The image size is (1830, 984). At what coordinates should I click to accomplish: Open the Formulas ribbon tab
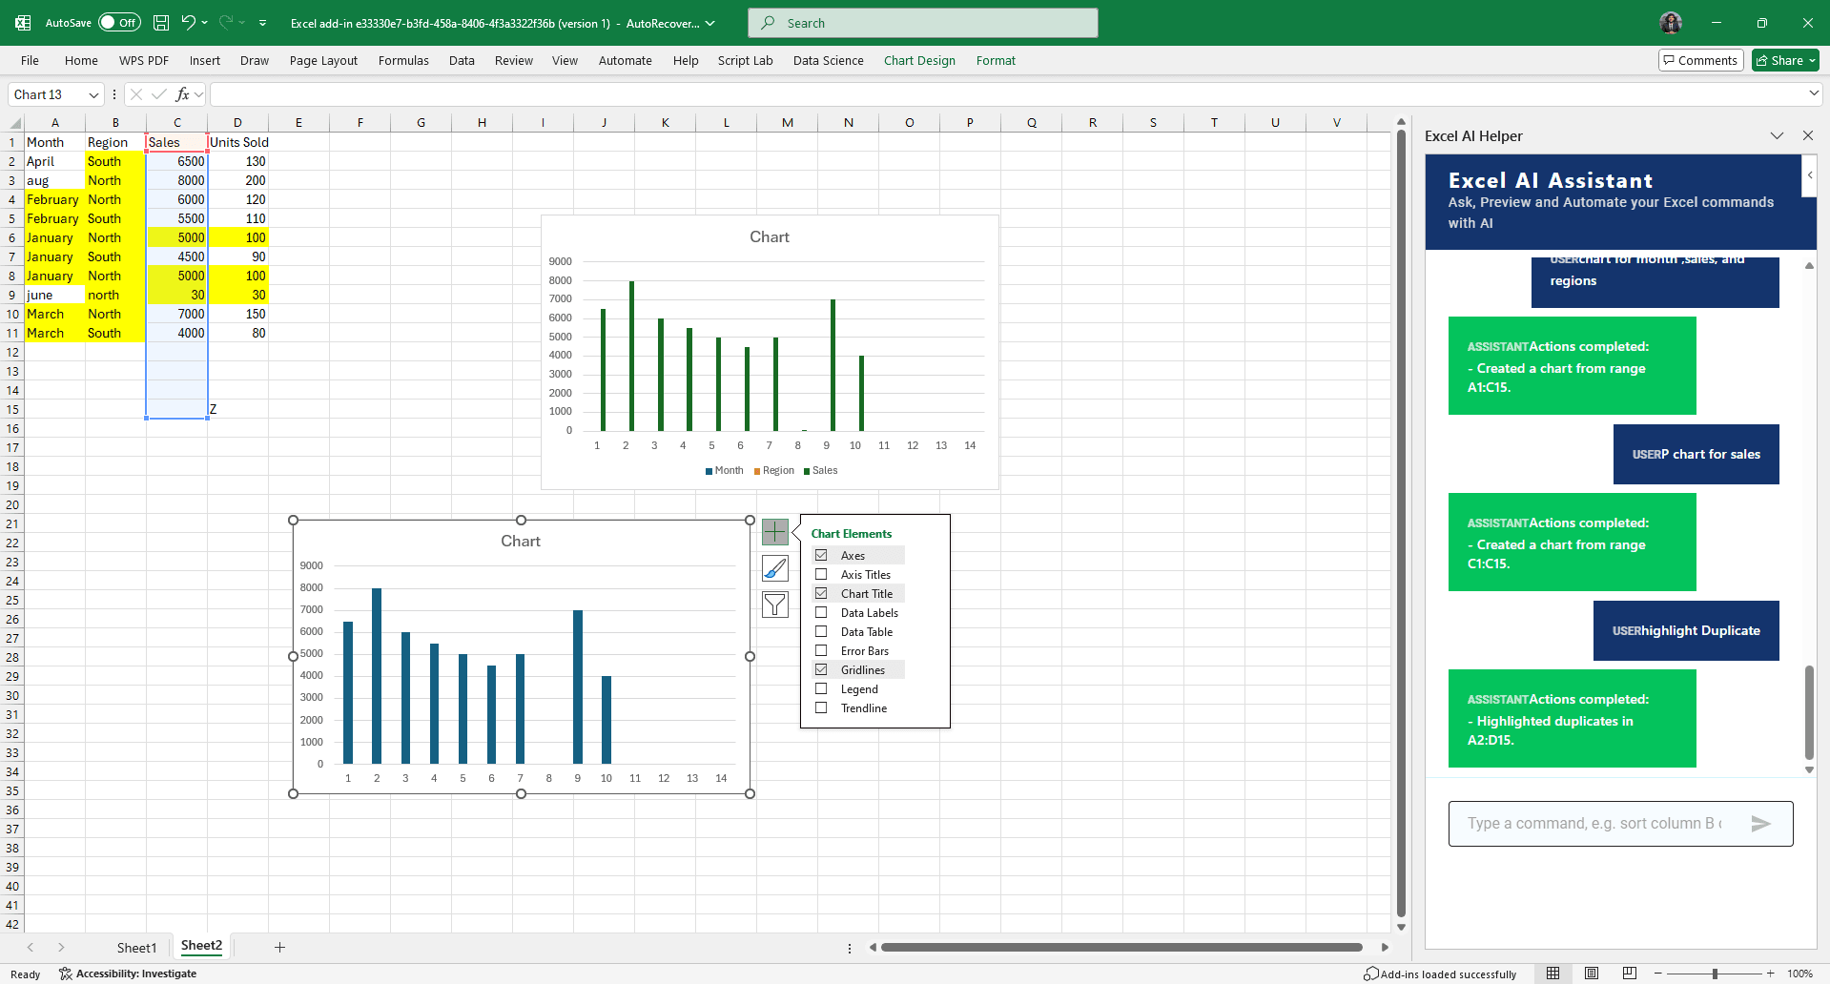click(x=403, y=60)
